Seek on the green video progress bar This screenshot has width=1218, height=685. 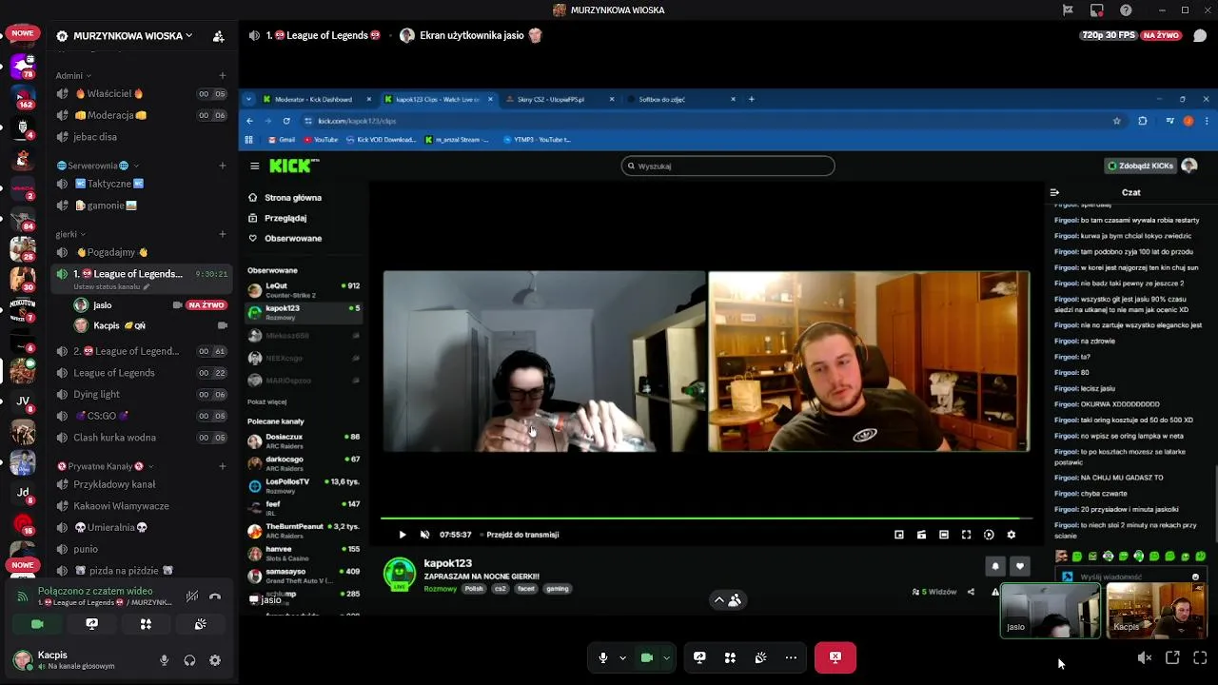[x=706, y=519]
